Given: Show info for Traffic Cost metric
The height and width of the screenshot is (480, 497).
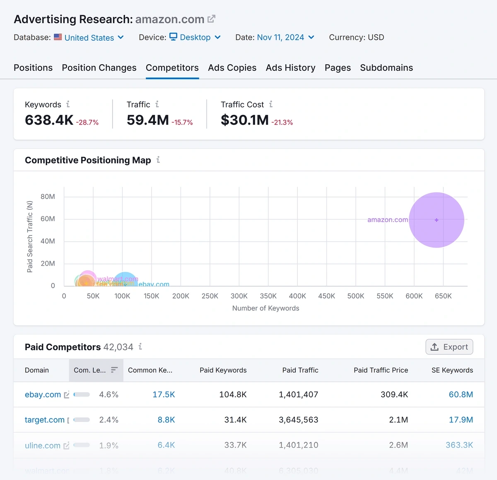Looking at the screenshot, I should 271,104.
